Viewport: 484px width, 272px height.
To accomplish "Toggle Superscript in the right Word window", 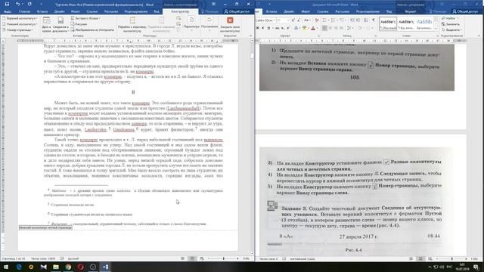I will tap(288, 28).
